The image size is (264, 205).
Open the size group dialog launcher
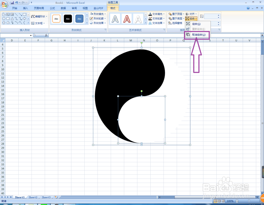219,30
